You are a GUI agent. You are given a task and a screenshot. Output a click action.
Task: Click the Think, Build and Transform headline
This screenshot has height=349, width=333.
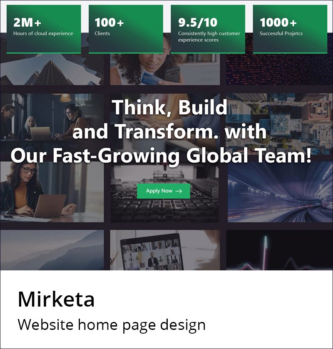[x=161, y=131]
